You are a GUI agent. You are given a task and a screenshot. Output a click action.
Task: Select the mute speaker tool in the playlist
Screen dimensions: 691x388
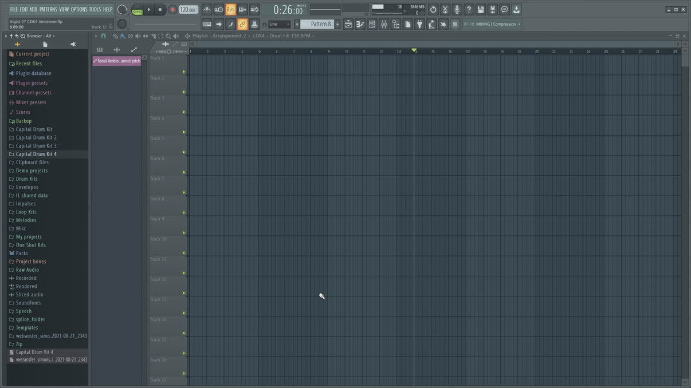(x=138, y=36)
